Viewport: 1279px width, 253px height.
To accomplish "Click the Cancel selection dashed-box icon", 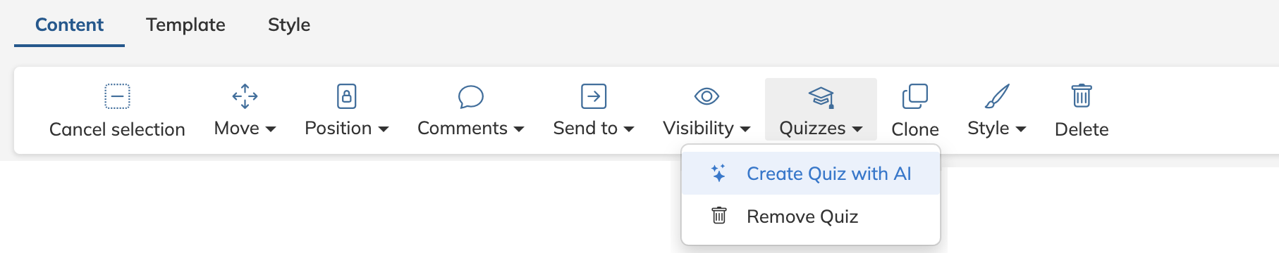I will point(117,96).
